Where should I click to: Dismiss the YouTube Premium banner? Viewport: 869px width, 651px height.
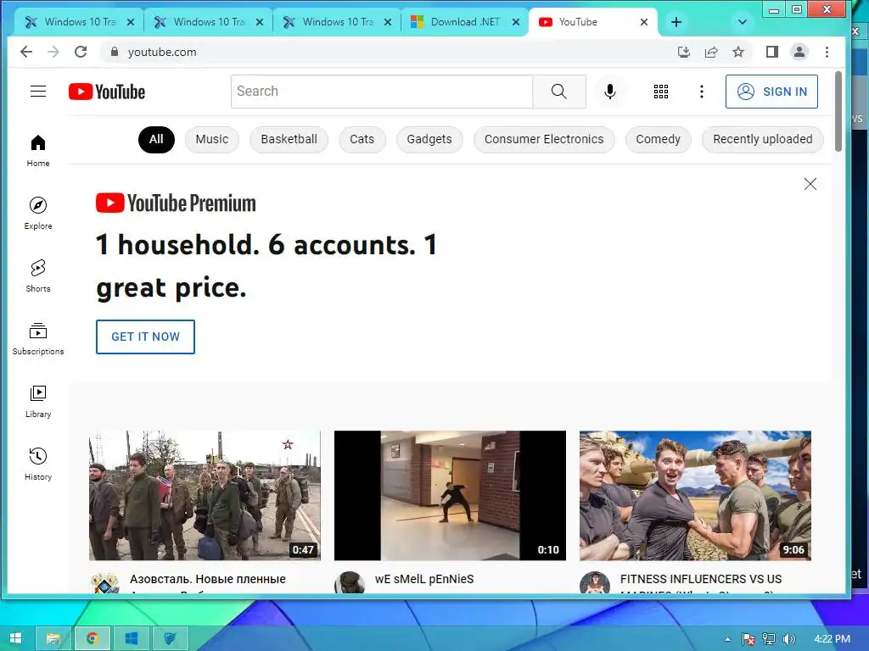tap(810, 184)
